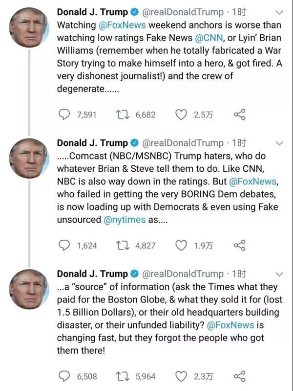Share the first tweet about weekend anchors

pyautogui.click(x=240, y=115)
